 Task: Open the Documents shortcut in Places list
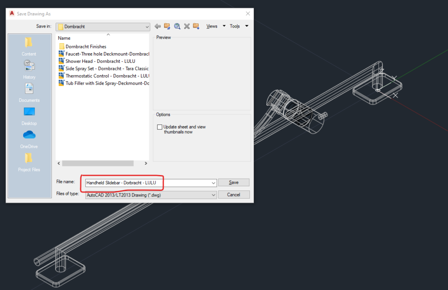(x=29, y=93)
